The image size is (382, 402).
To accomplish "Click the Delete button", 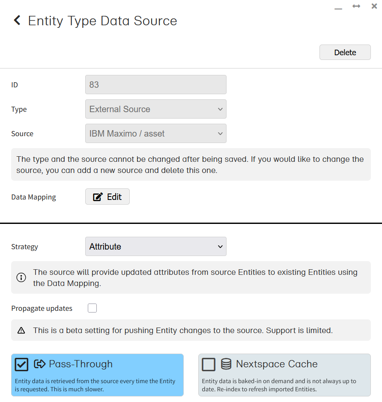I will coord(345,52).
